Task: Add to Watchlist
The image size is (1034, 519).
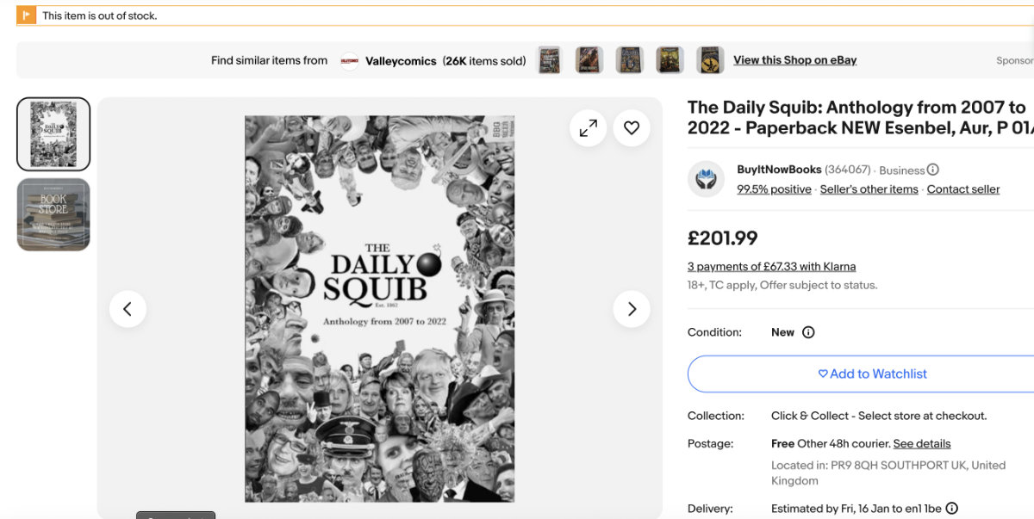Action: [x=872, y=374]
